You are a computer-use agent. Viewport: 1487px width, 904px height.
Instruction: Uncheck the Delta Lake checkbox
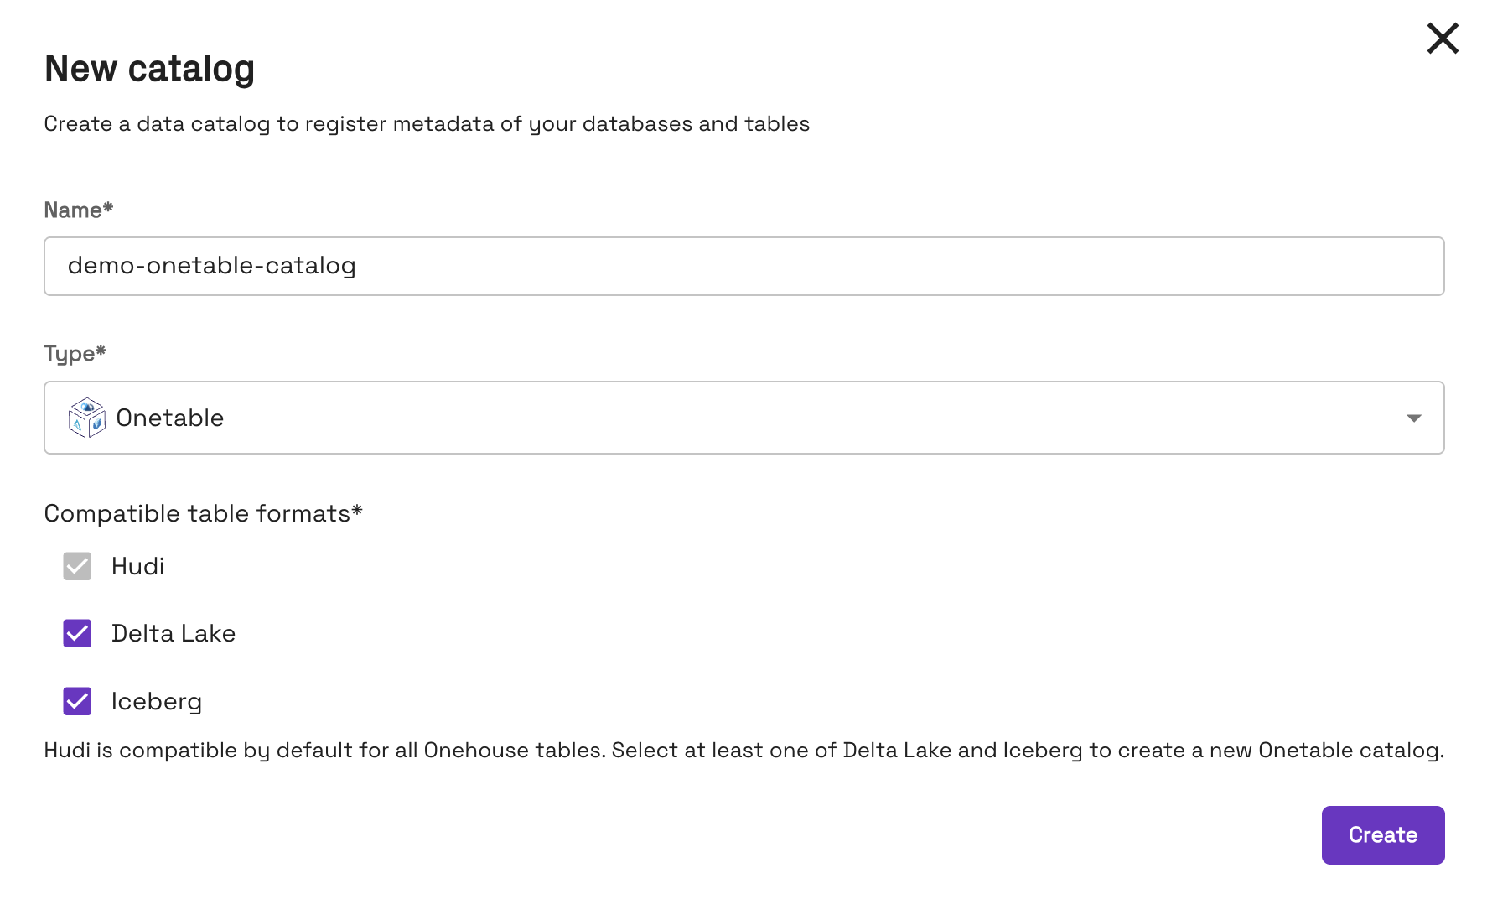77,633
